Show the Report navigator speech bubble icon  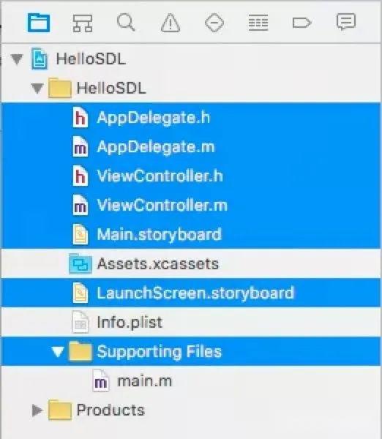point(346,22)
